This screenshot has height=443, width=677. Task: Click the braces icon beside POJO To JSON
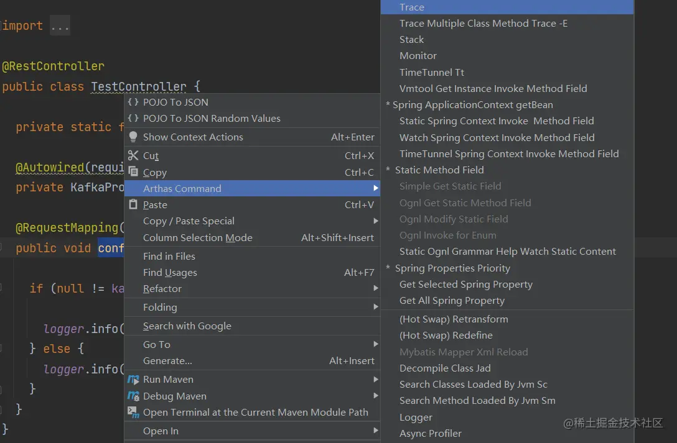click(x=133, y=102)
